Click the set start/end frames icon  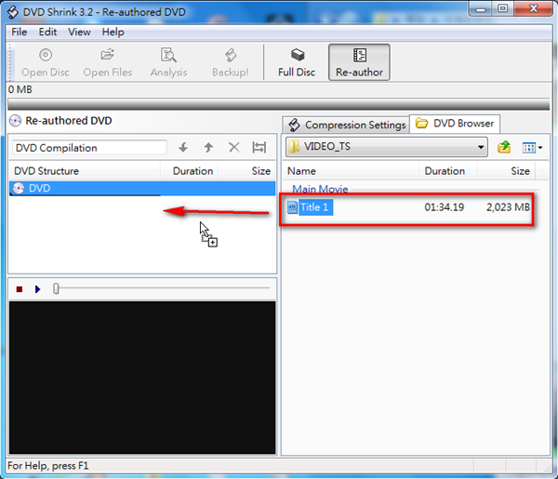[259, 147]
